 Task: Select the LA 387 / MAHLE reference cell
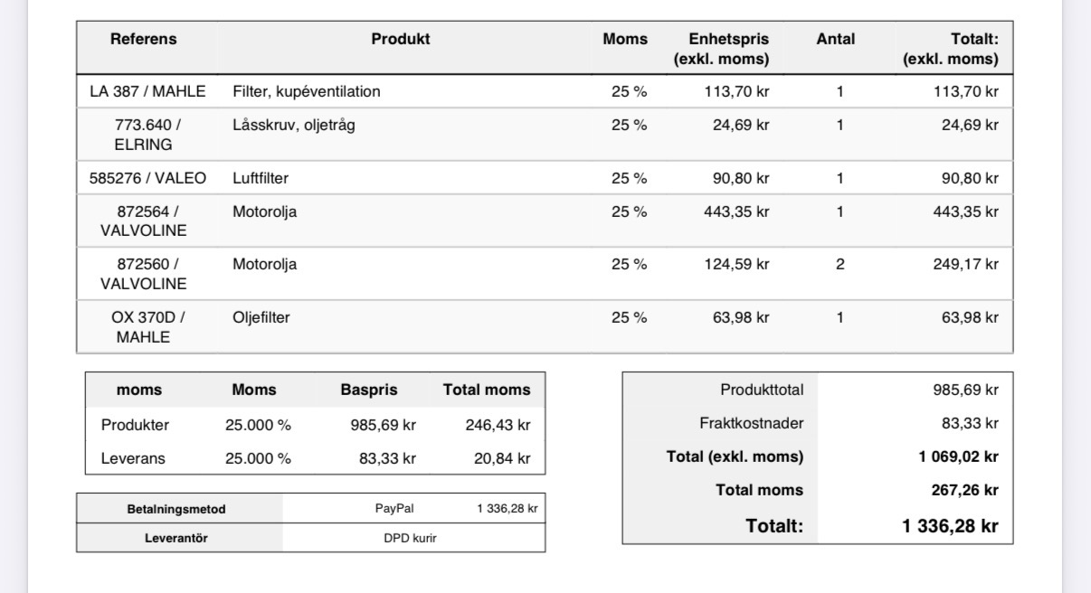tap(147, 91)
